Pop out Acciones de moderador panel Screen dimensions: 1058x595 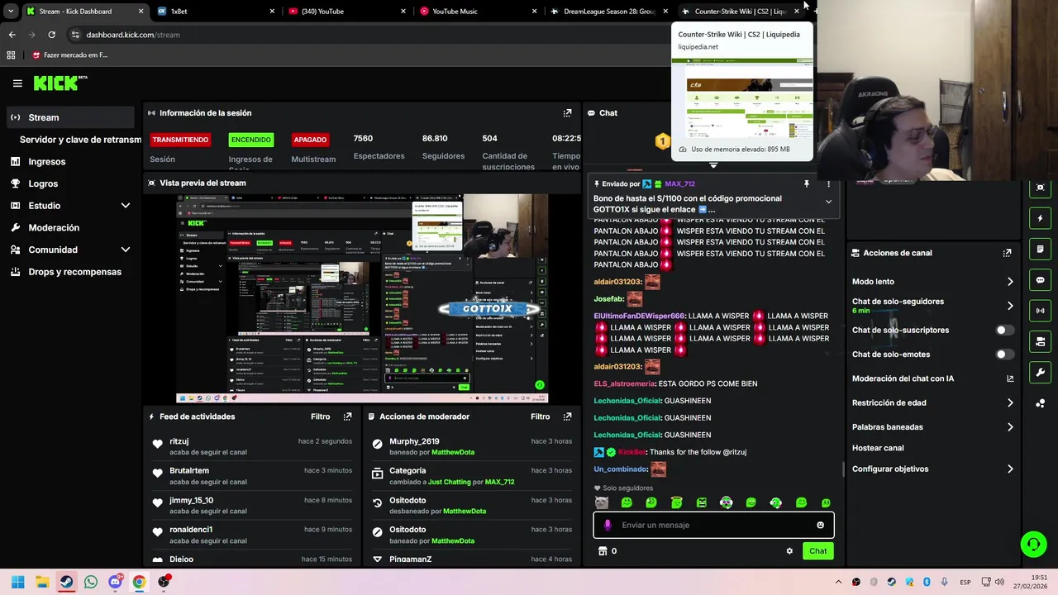567,416
